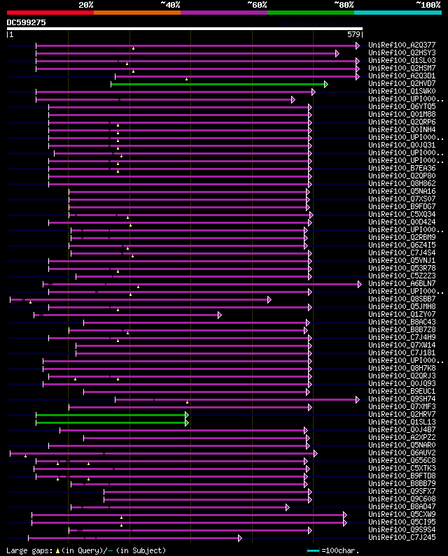Click the arrowhead ending the Q9S9S4 alignment
Screen dimensions: 448x556
[310, 530]
